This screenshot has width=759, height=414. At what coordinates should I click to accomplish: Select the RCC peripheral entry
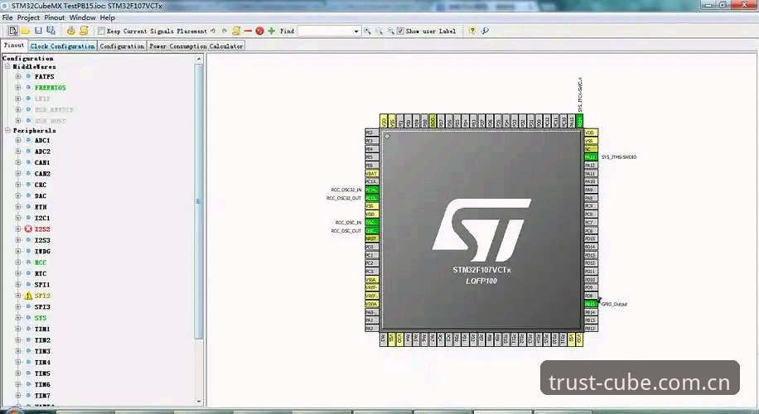click(40, 262)
